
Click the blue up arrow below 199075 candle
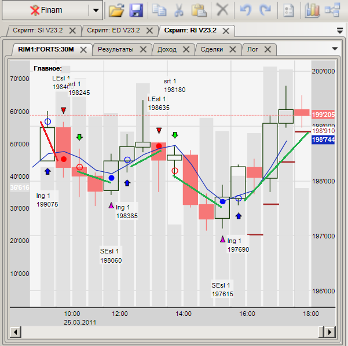tap(47, 171)
